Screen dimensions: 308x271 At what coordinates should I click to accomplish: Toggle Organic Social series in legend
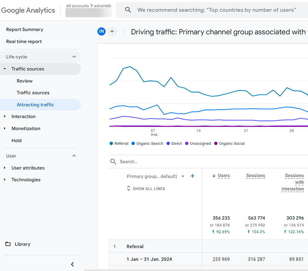(x=229, y=143)
